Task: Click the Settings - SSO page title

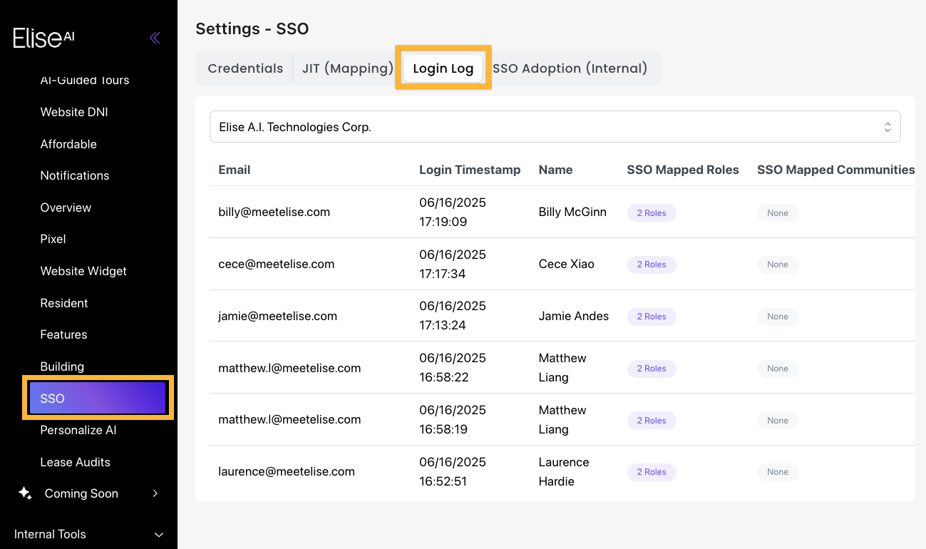Action: (252, 29)
